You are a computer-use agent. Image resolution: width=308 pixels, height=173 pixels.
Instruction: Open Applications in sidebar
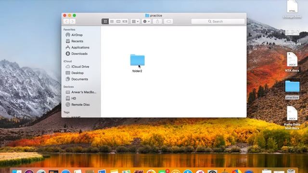coord(81,48)
